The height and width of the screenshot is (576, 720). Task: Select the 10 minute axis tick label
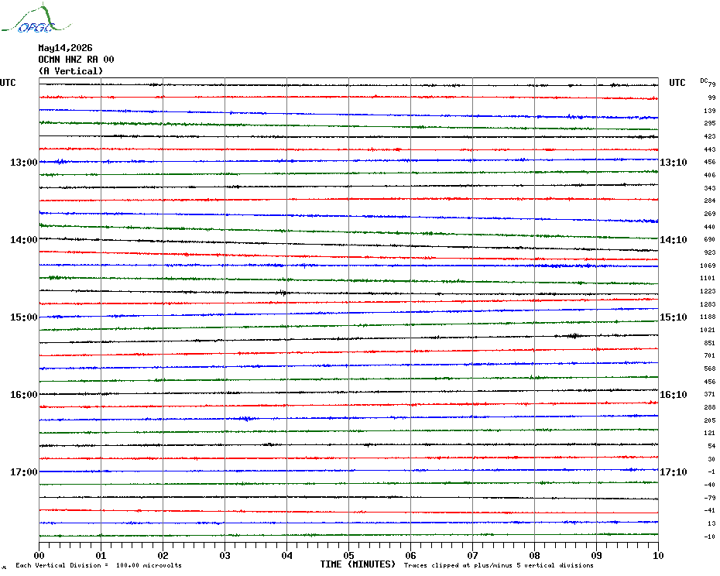(658, 556)
